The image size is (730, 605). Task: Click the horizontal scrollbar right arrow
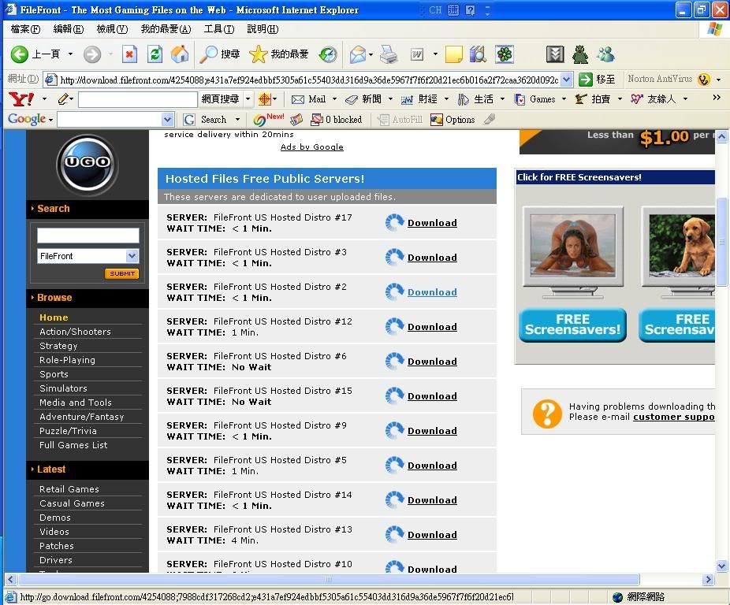(708, 580)
